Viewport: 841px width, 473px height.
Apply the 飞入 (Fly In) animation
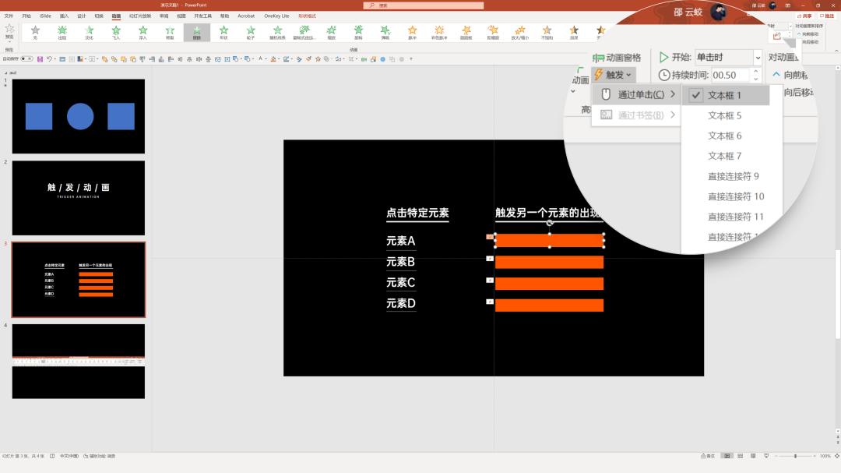[x=115, y=32]
